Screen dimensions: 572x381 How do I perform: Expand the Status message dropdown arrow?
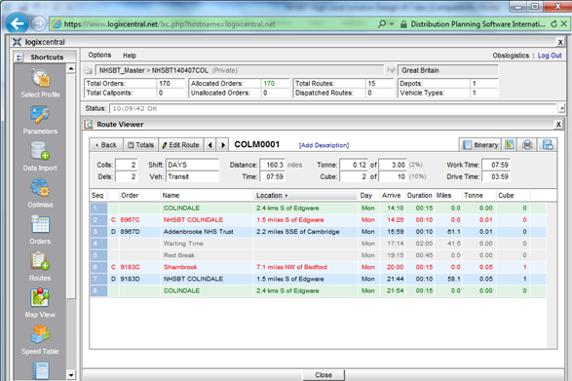point(561,108)
